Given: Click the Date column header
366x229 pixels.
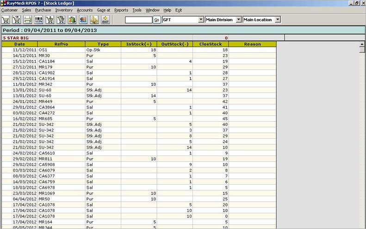Looking at the screenshot, I should (19, 44).
